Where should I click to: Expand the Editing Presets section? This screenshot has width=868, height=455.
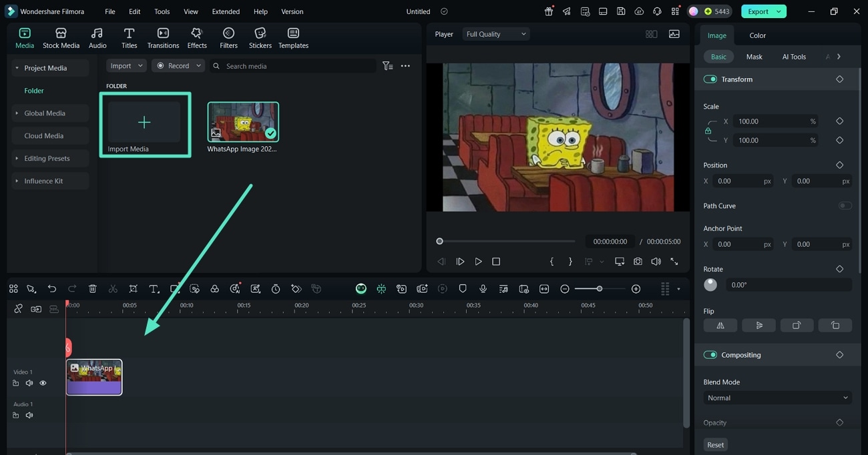point(17,159)
